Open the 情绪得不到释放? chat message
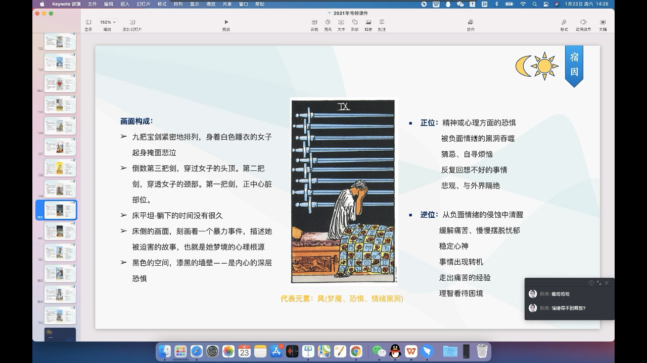The width and height of the screenshot is (647, 363). click(570, 308)
